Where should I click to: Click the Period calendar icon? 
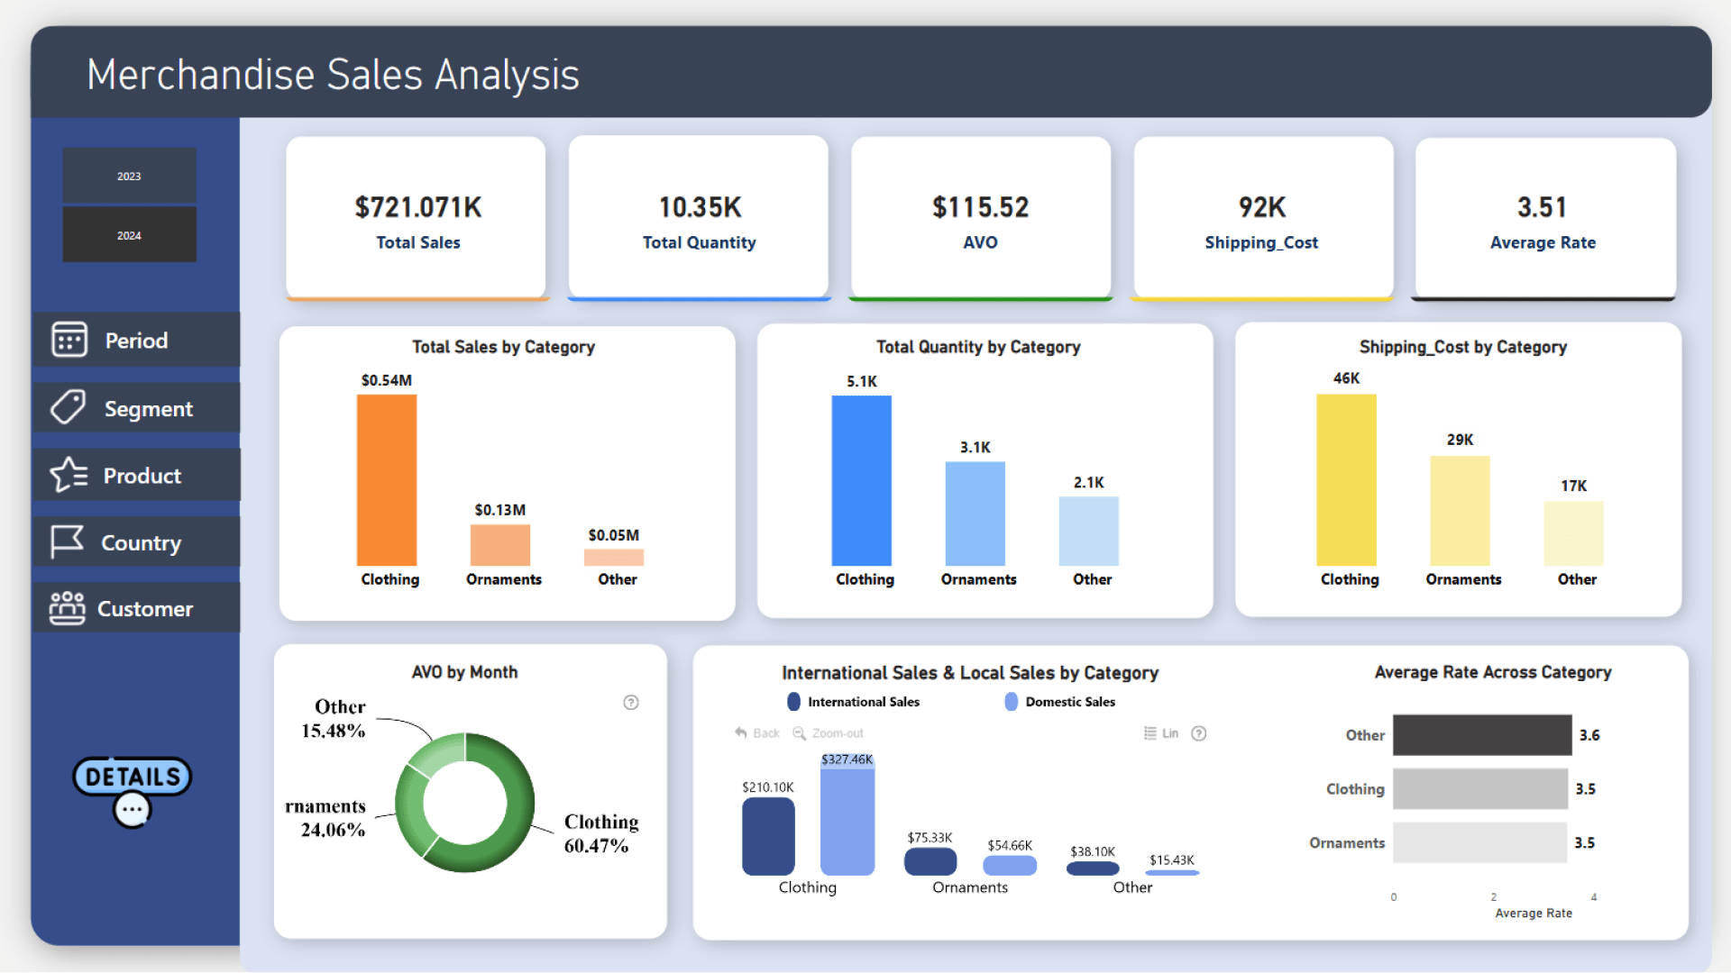click(x=69, y=340)
